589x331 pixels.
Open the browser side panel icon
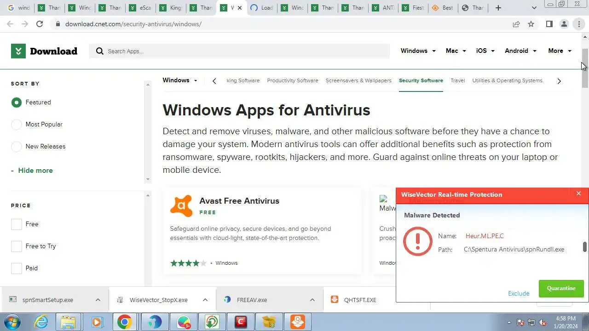tap(549, 24)
